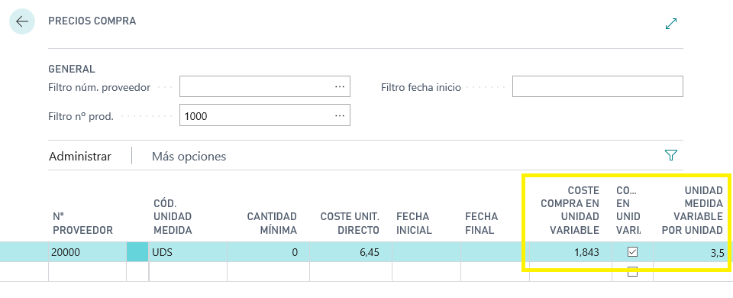Image resolution: width=733 pixels, height=298 pixels.
Task: Click the Fecha Inicial column header
Action: 414,223
